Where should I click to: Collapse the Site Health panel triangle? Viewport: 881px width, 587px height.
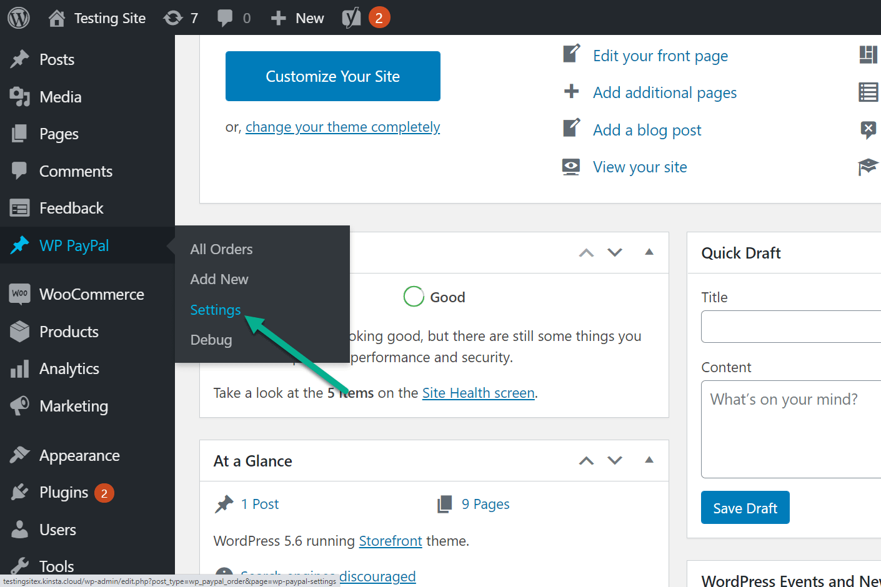tap(649, 252)
